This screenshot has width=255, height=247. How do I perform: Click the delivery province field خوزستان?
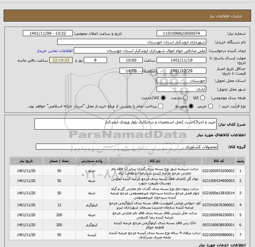(181, 81)
